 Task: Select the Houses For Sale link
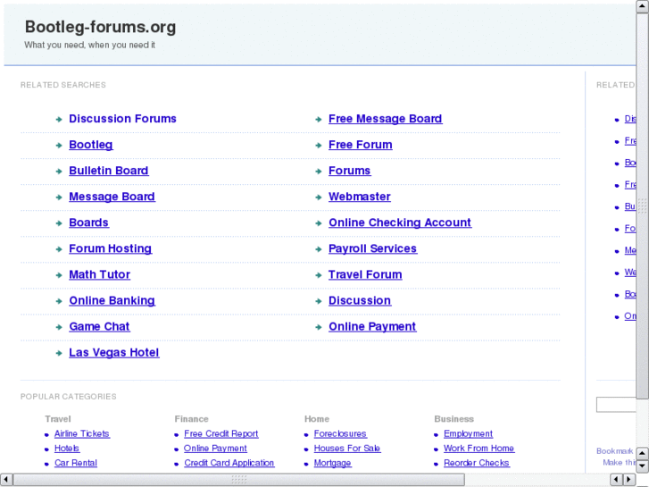click(x=346, y=449)
